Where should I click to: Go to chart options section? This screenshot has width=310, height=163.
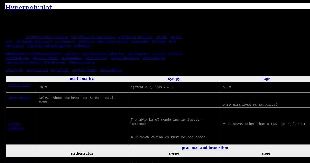click(111, 70)
